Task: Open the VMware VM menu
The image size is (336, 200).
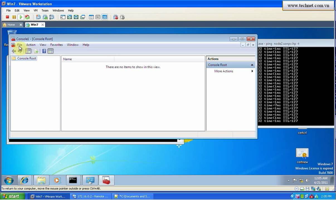Action: (x=35, y=11)
